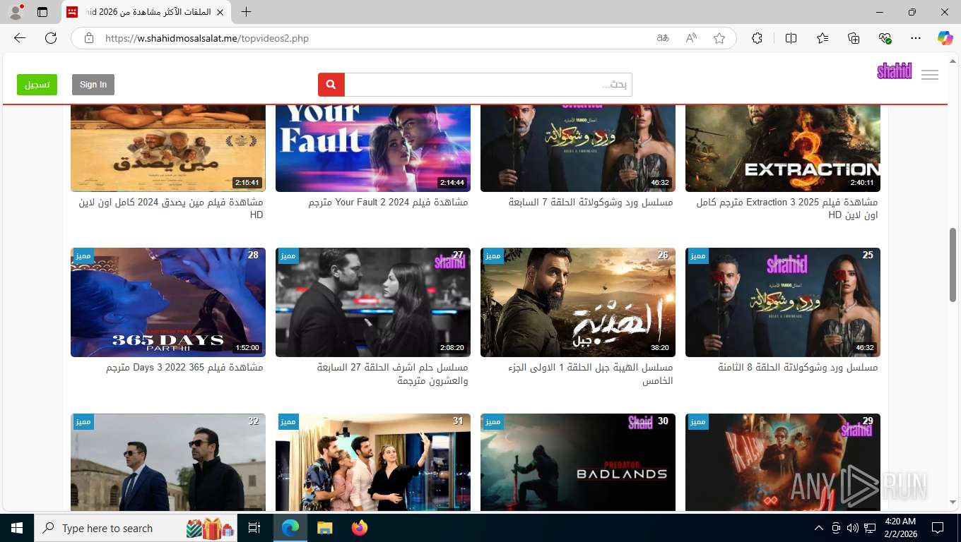The height and width of the screenshot is (542, 961).
Task: Click the gray Sign In button
Action: tap(93, 85)
